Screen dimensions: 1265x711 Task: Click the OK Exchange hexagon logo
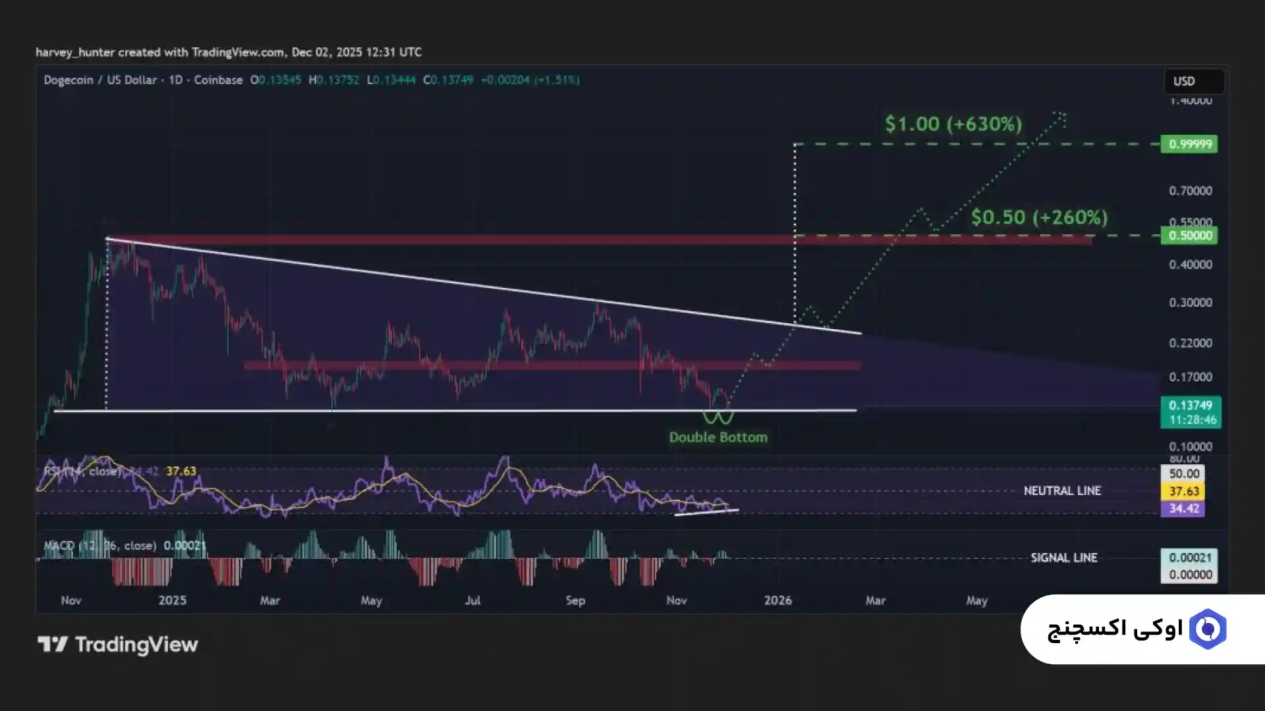click(1208, 629)
